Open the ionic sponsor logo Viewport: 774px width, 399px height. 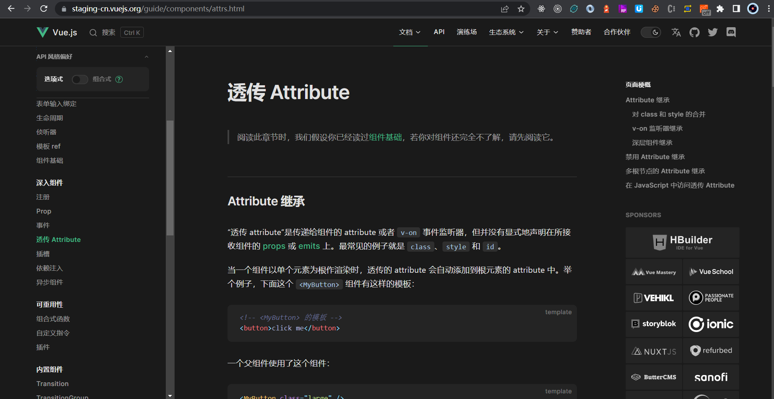[711, 324]
